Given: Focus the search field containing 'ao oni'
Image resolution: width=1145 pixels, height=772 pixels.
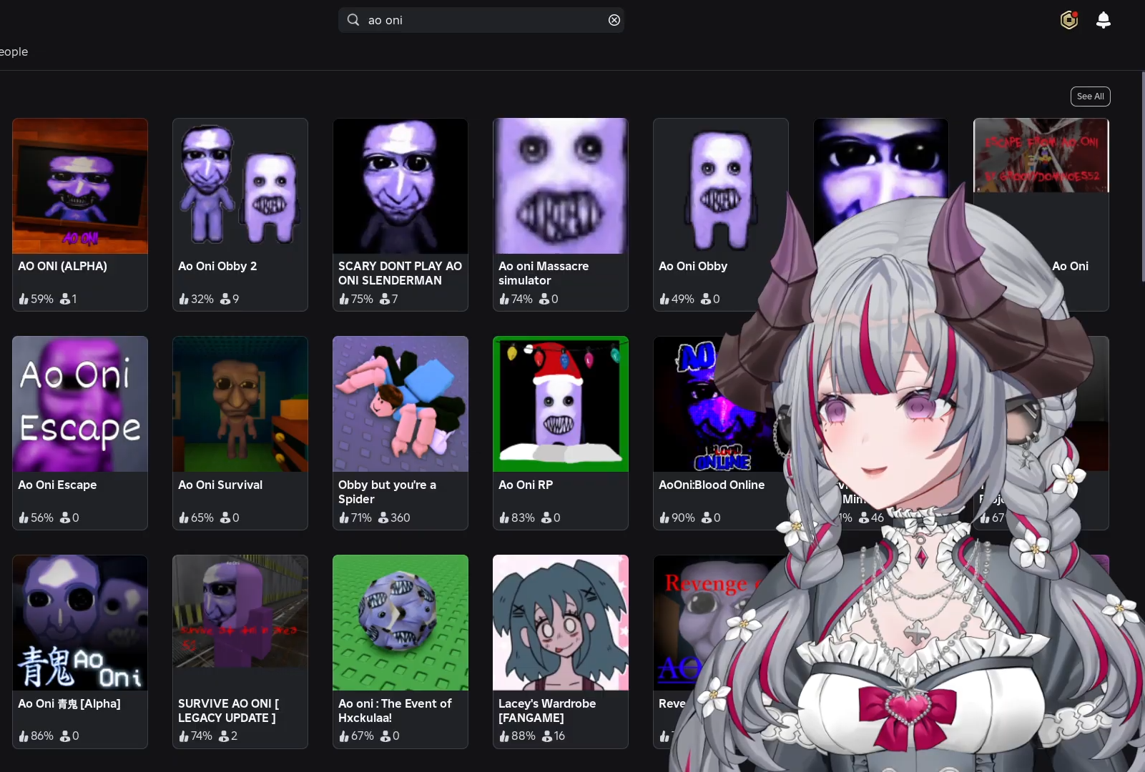Looking at the screenshot, I should (x=481, y=20).
